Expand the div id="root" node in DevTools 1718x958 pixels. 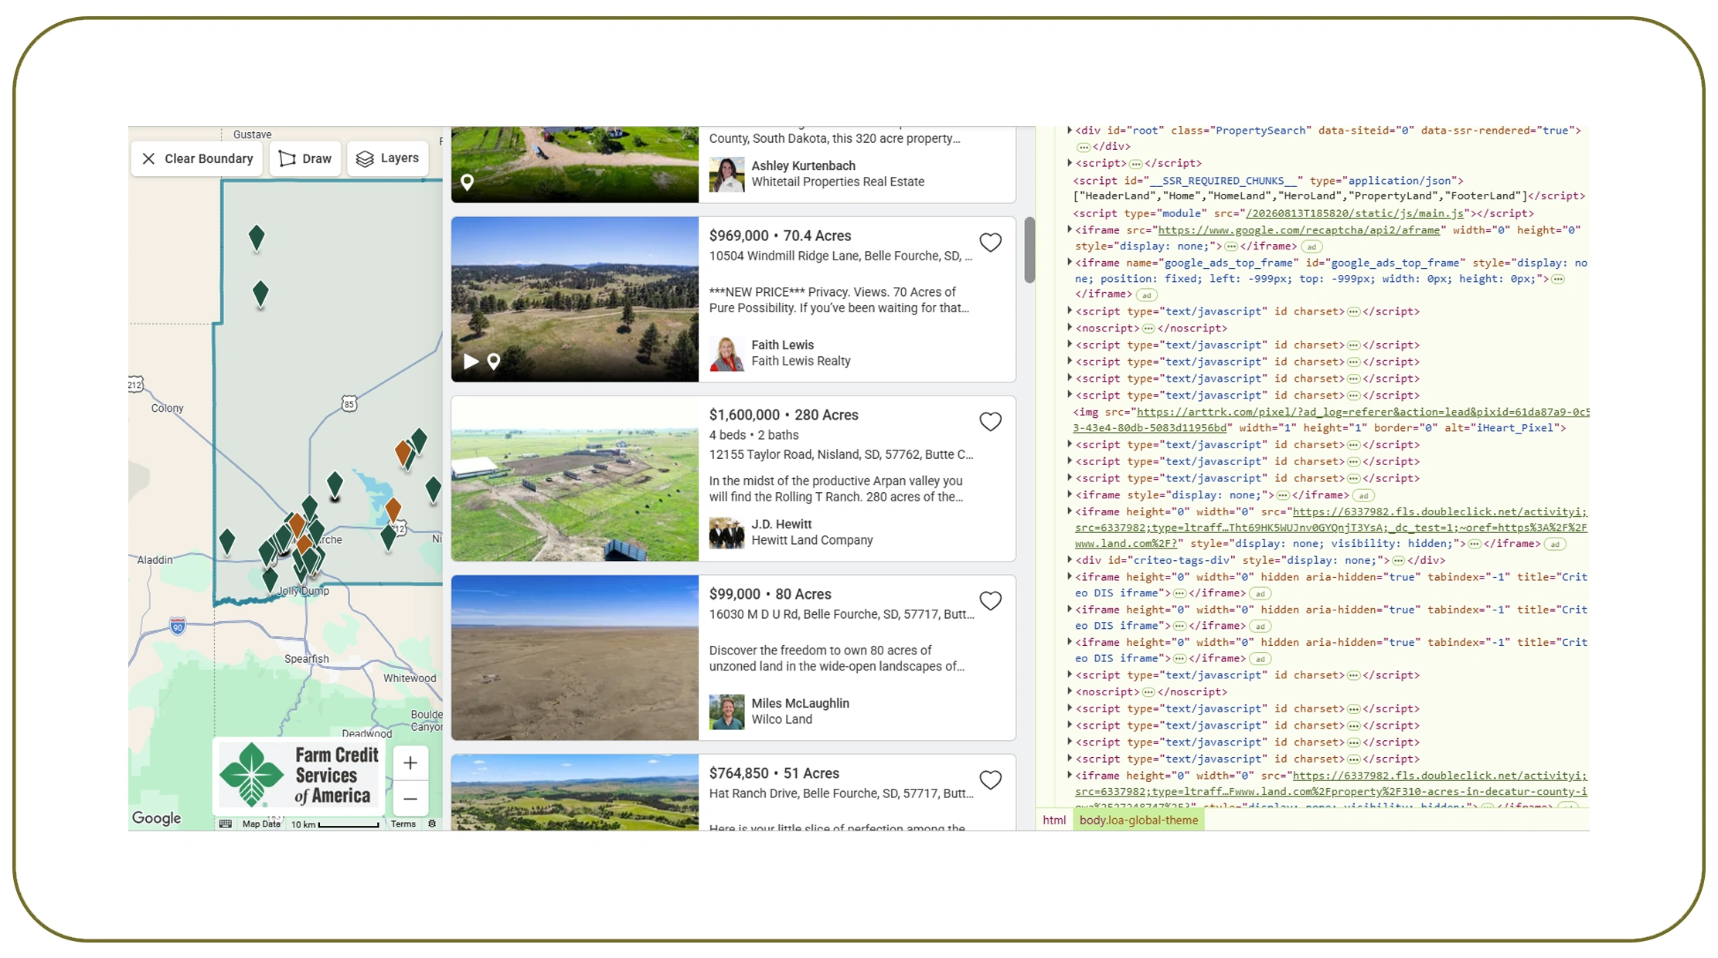point(1070,131)
